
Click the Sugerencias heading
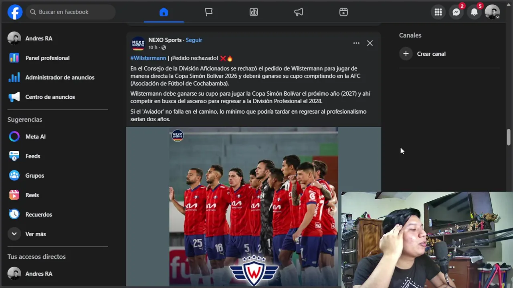[25, 120]
